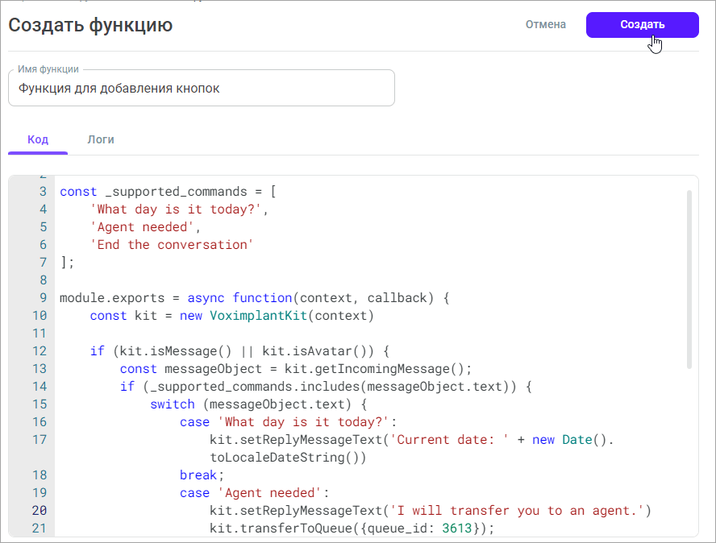Click case 'Agent needed' on line 19
The height and width of the screenshot is (543, 716).
[254, 493]
